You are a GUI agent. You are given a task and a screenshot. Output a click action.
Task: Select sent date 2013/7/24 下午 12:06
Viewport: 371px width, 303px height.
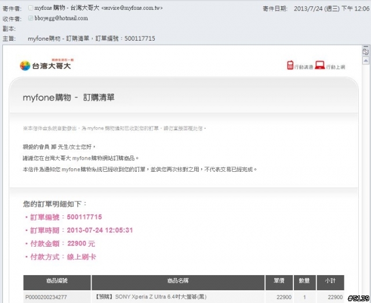pos(332,9)
